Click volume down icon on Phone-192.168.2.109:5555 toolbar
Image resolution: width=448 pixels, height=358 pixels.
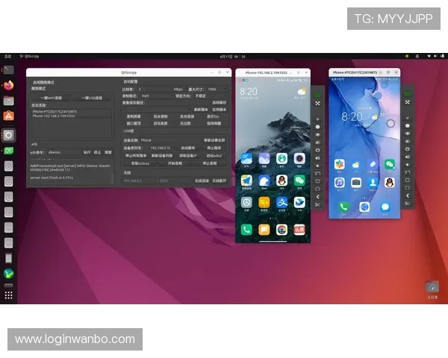coord(317,166)
